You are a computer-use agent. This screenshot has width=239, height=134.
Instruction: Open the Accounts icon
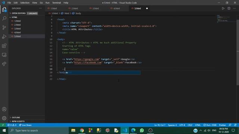click(4, 109)
